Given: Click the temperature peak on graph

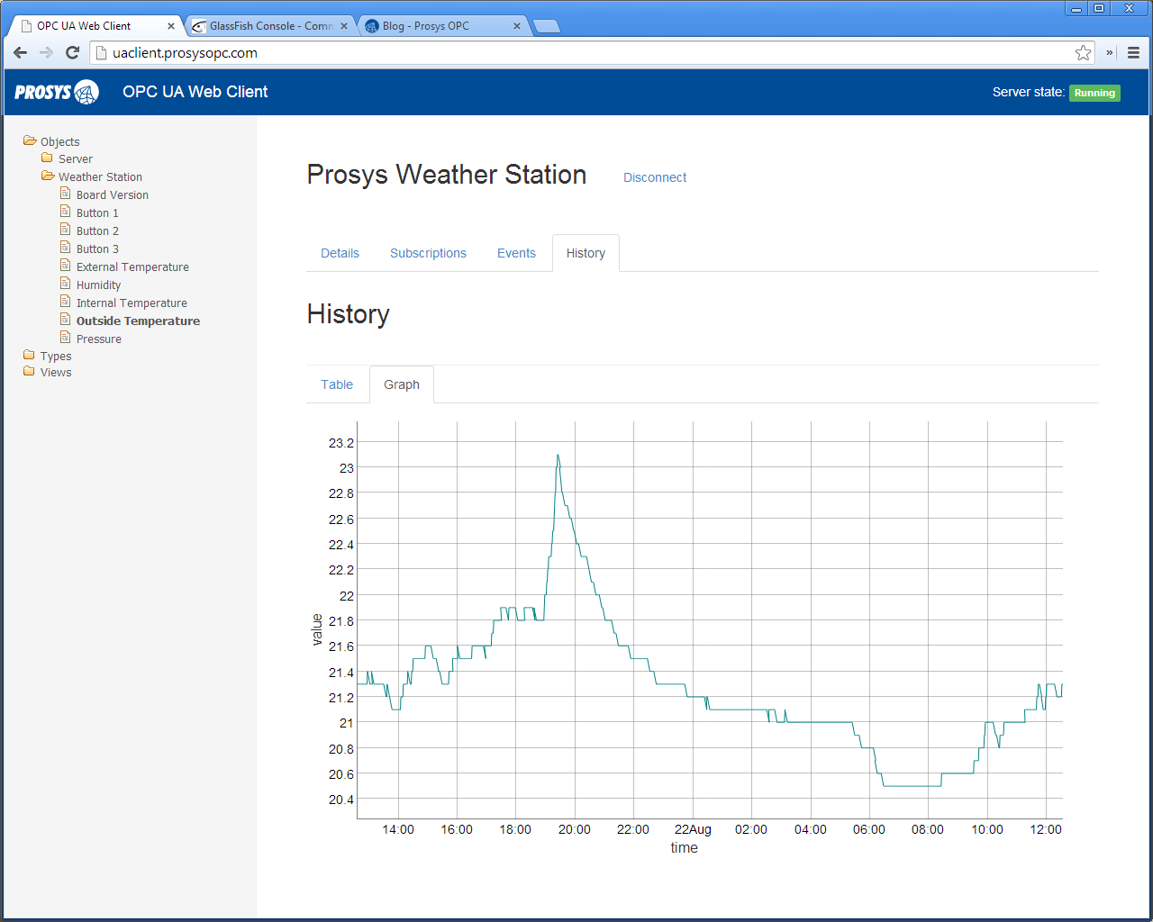Looking at the screenshot, I should pos(558,456).
